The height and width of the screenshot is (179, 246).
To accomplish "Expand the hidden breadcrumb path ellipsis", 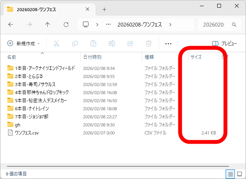I will click(108, 24).
